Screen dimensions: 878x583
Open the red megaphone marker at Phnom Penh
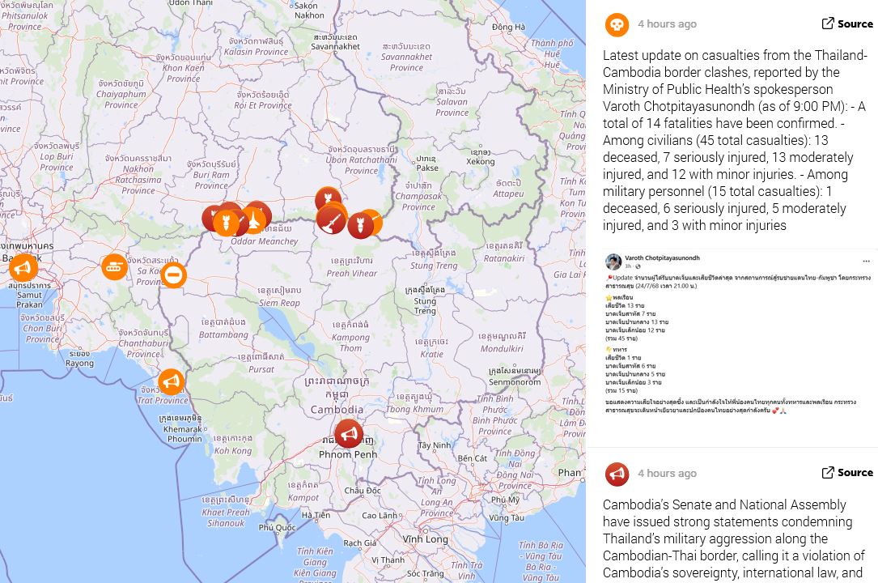[x=348, y=433]
